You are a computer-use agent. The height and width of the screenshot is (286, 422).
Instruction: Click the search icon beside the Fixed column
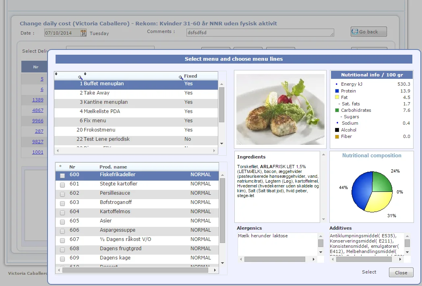[181, 77]
